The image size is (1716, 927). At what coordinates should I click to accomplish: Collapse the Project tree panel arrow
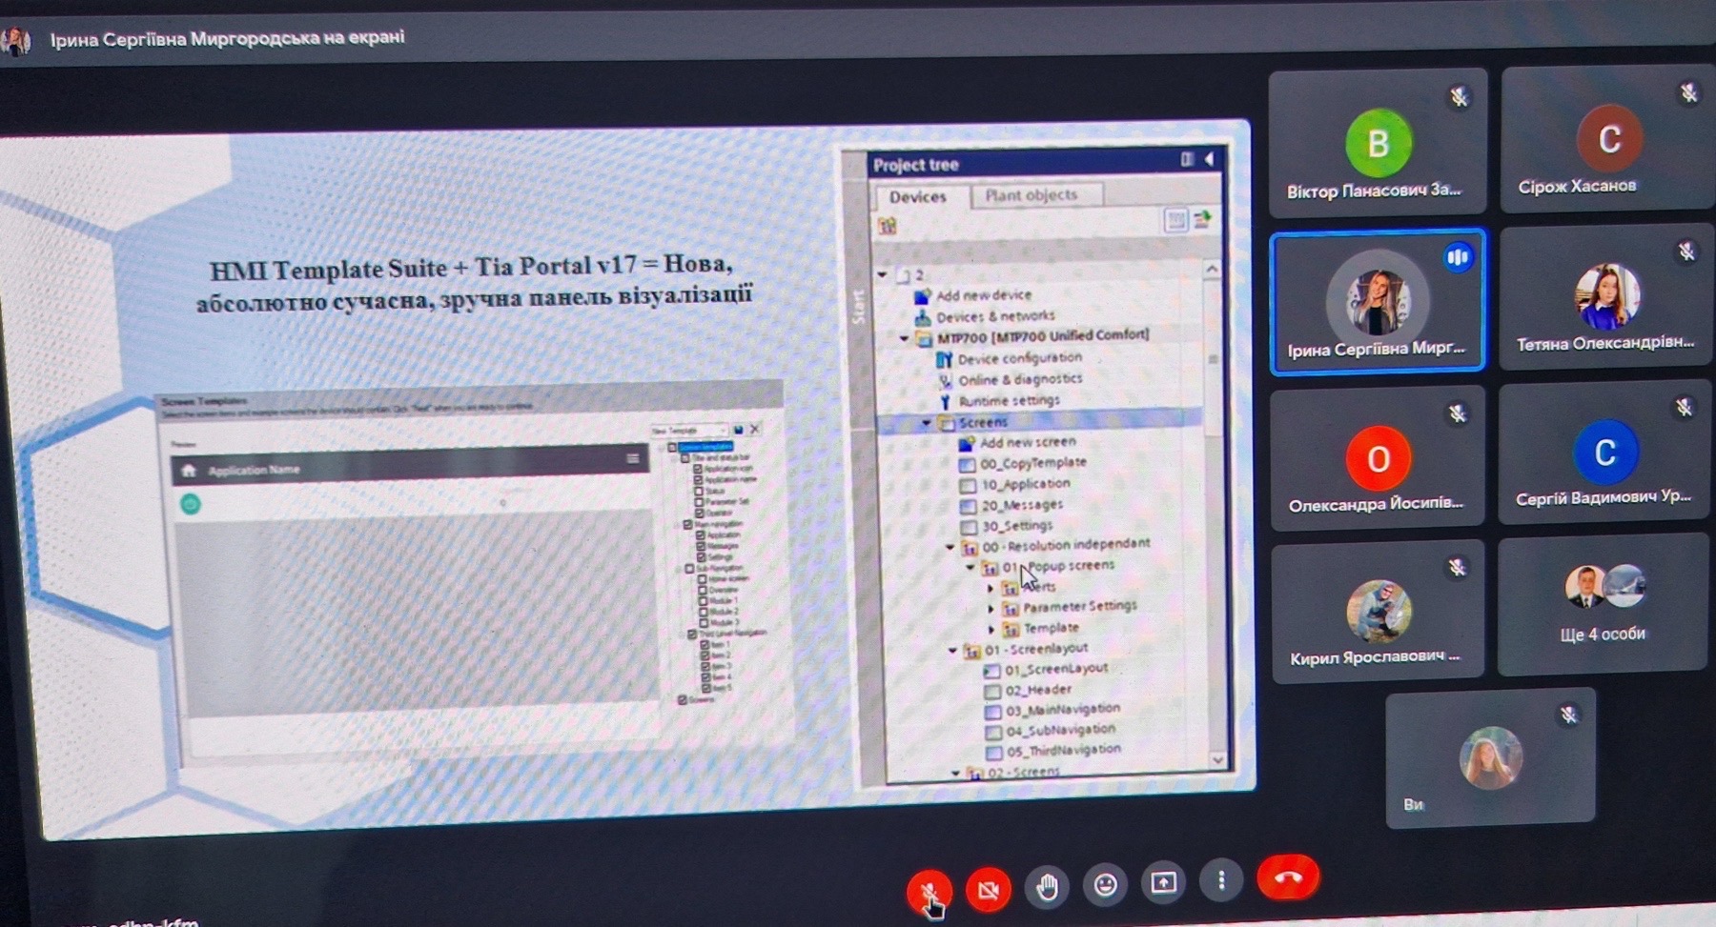[1210, 159]
